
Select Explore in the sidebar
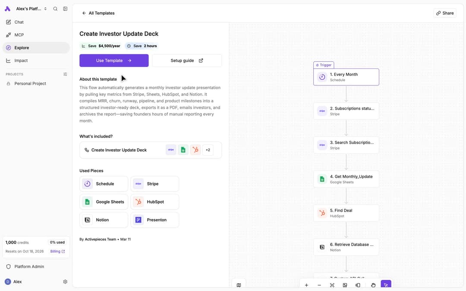tap(36, 47)
